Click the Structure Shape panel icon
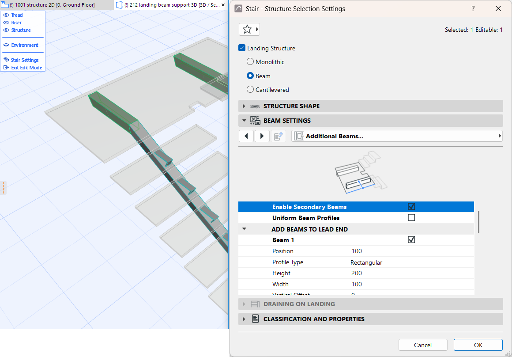512x357 pixels. point(255,106)
